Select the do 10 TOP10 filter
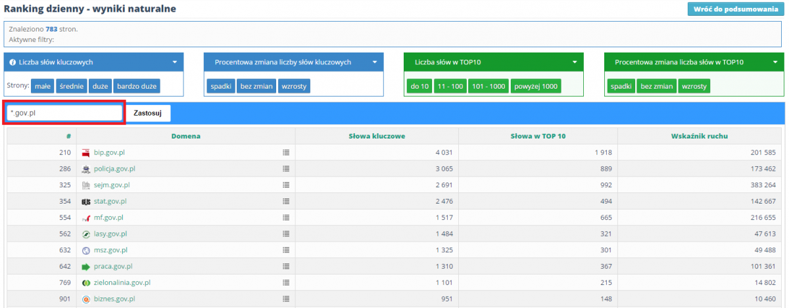 click(x=419, y=86)
